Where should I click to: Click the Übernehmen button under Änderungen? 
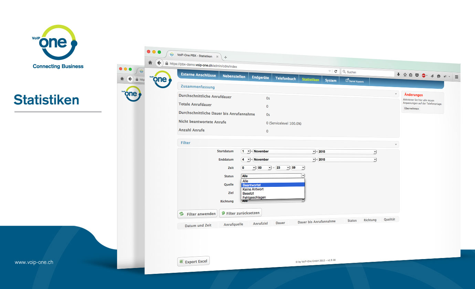coord(412,108)
